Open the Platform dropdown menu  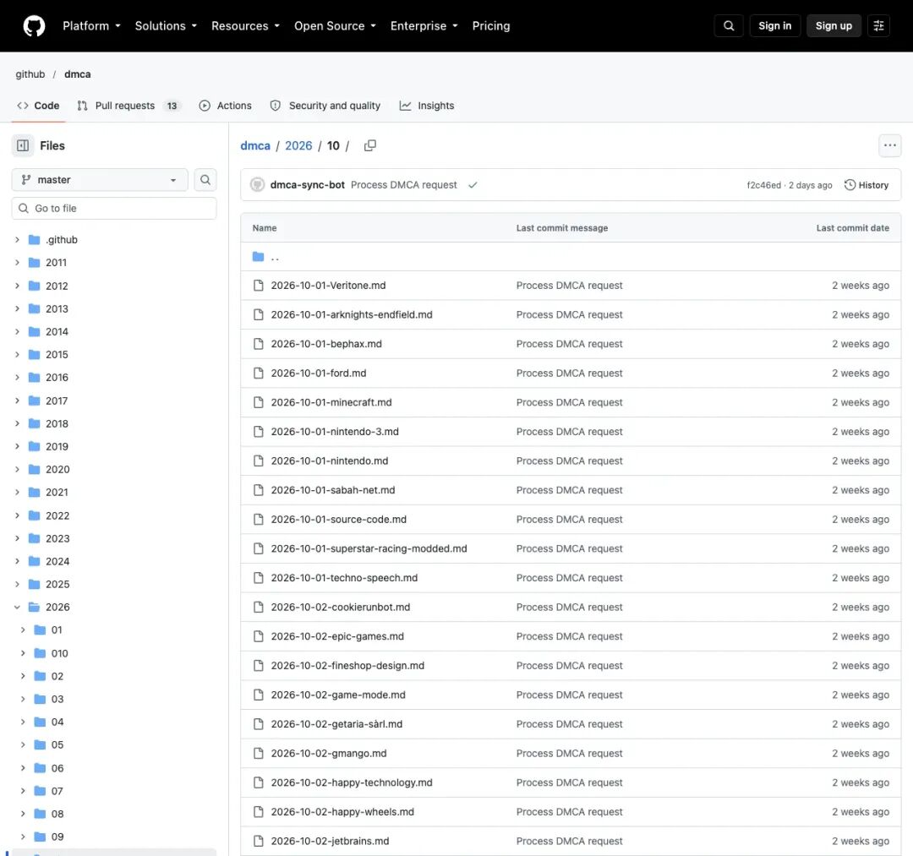point(91,26)
